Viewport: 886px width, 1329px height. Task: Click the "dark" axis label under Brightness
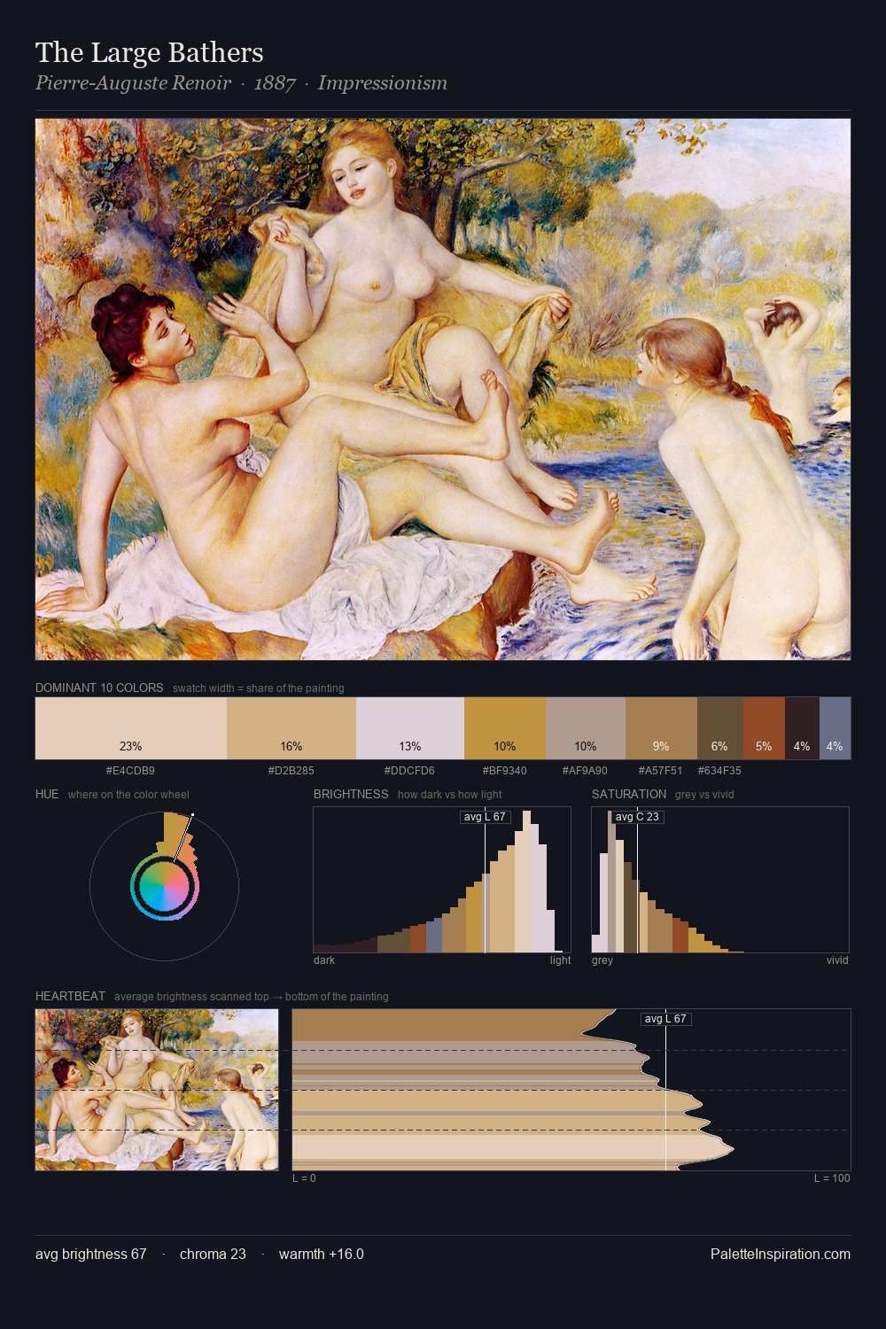point(324,960)
